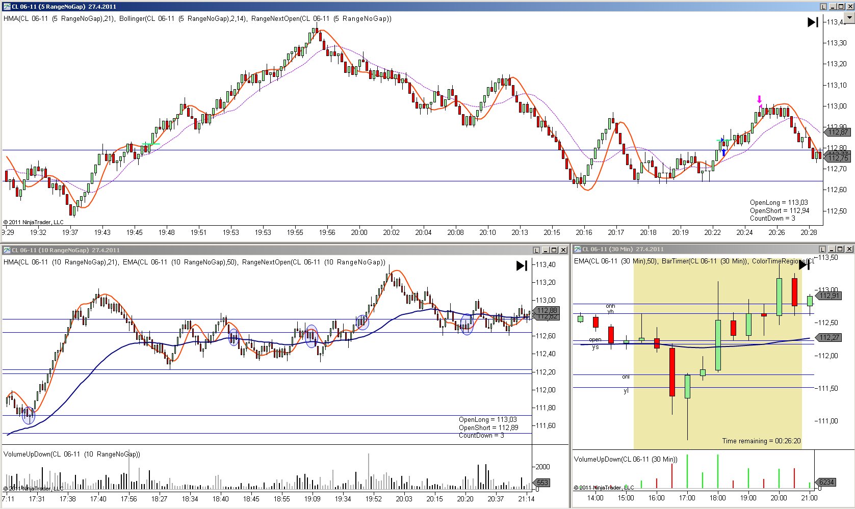The width and height of the screenshot is (855, 509).
Task: Select EMA label in 10 RangeNoGap chart
Action: click(180, 262)
